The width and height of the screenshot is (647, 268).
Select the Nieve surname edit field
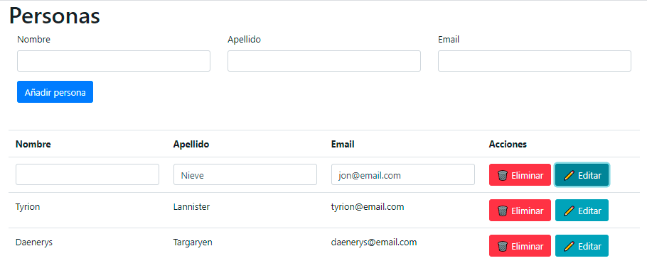pos(245,174)
